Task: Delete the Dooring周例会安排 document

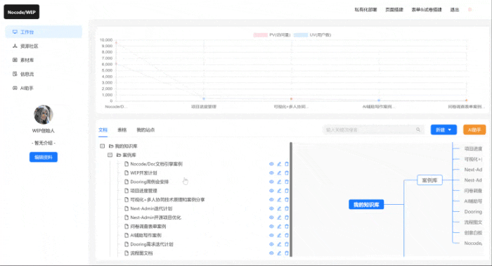Action: point(287,182)
